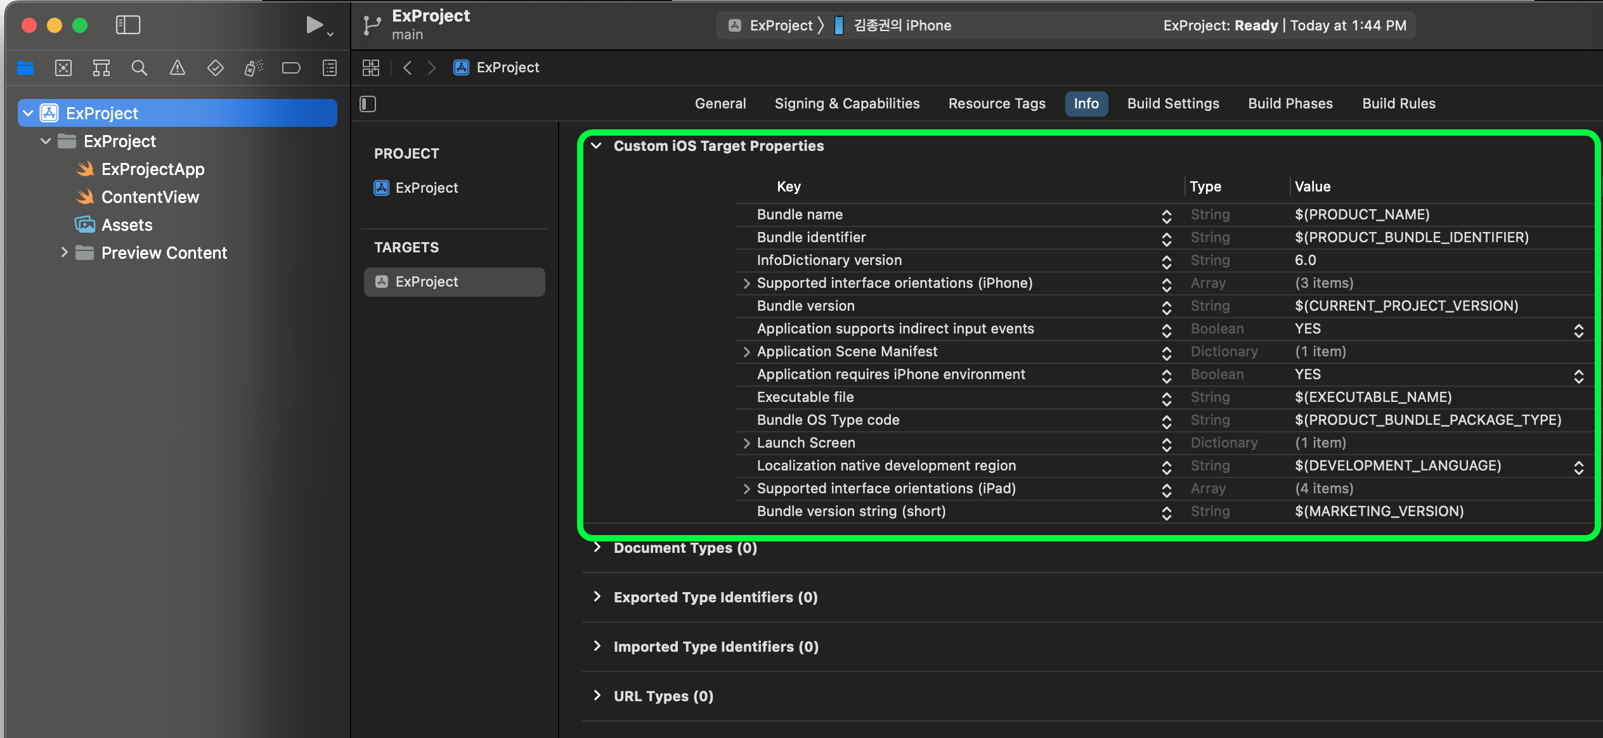Open the ContentView Swift file
1603x738 pixels.
coord(150,197)
